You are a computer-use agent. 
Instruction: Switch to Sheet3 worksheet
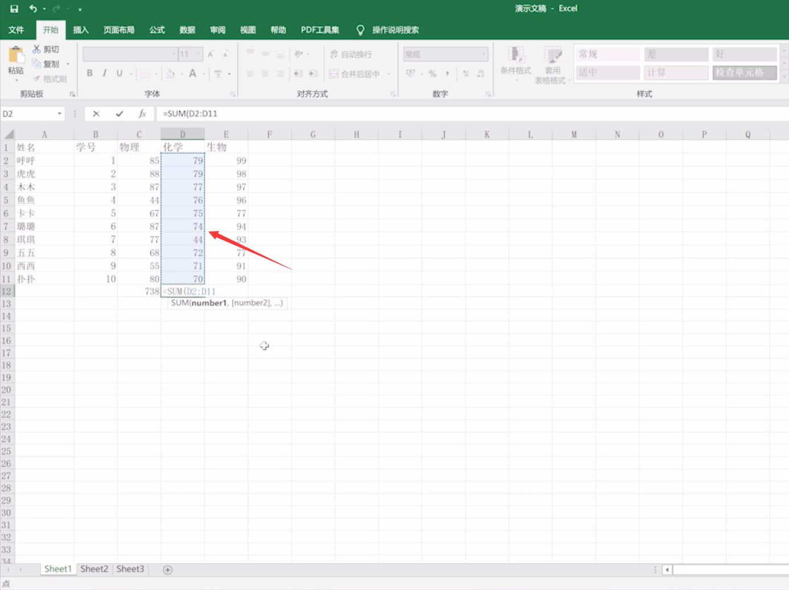click(x=130, y=569)
